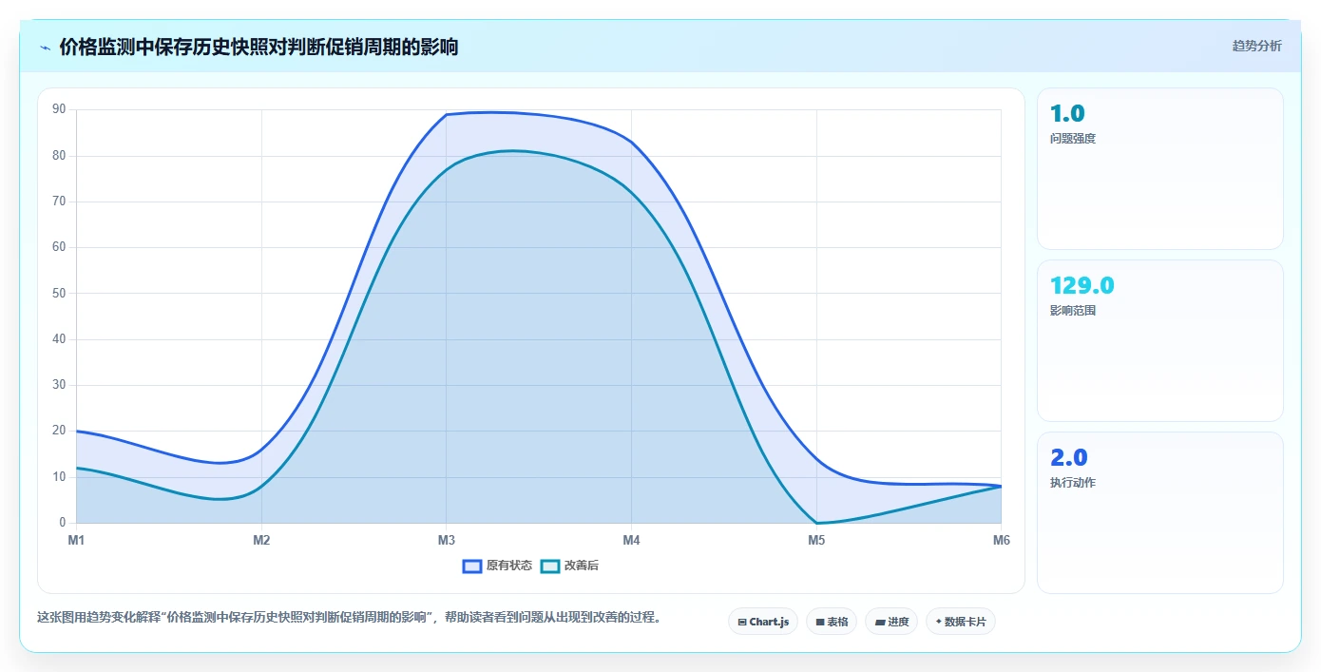Toggle the 原有状态 legend swatch
Screen dimensions: 1321x672
point(471,566)
